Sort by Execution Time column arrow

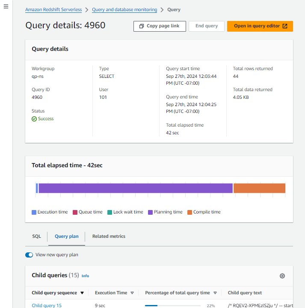132,293
